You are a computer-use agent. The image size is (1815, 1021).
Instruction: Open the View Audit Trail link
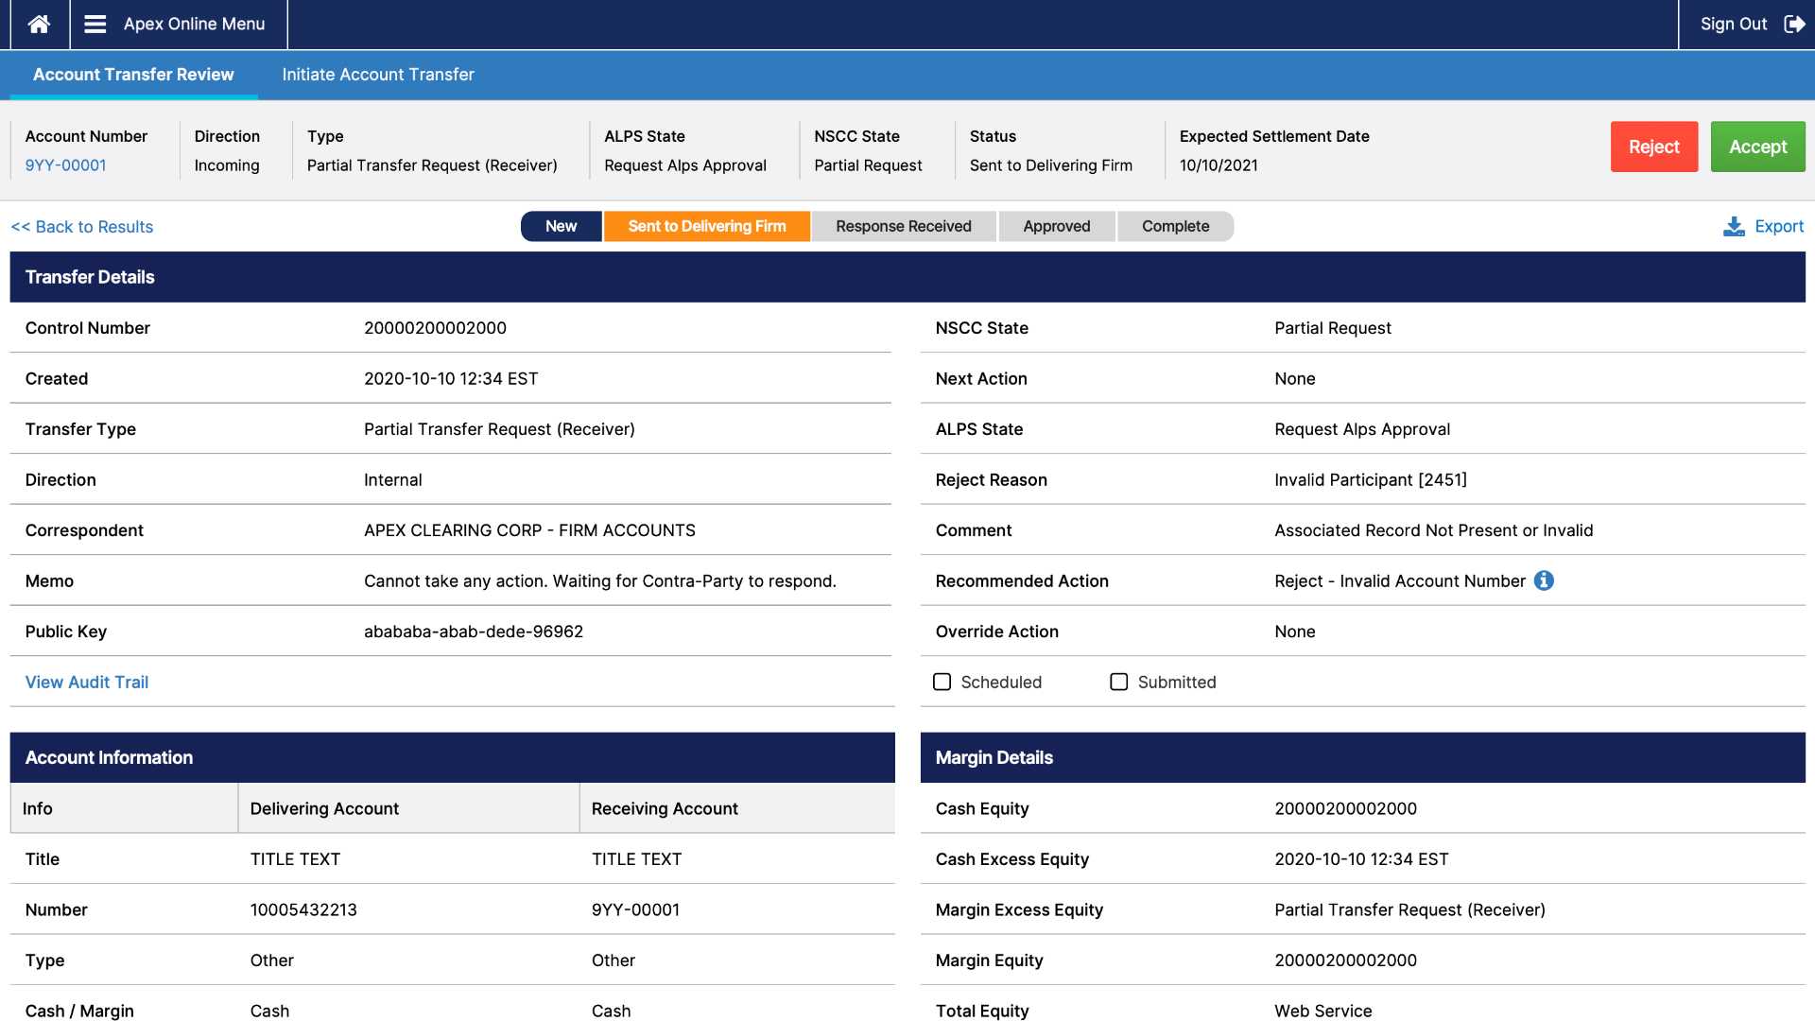[87, 682]
